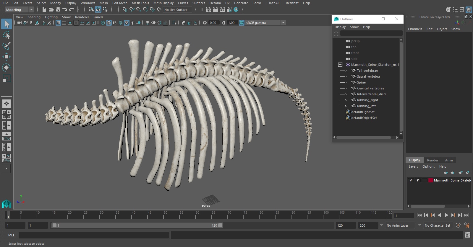473x247 pixels.
Task: Click the viewport bookmark icon
Action: click(31, 23)
